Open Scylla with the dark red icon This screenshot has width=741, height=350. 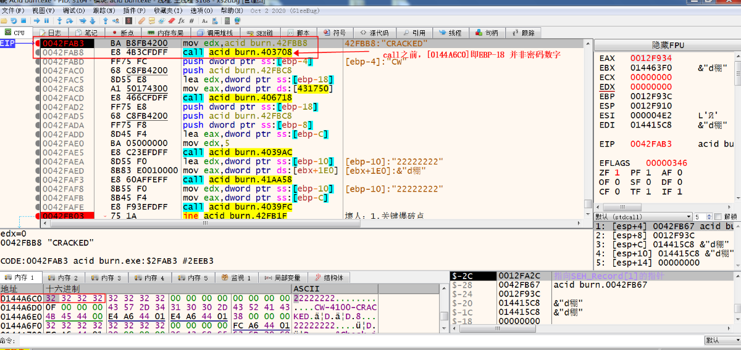(128, 21)
